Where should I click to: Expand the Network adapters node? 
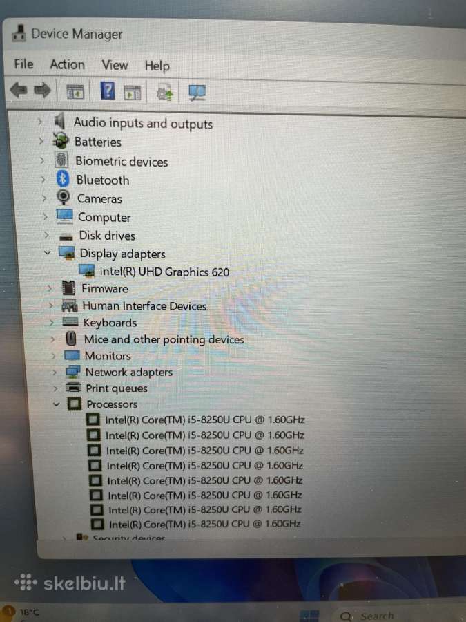tap(55, 372)
